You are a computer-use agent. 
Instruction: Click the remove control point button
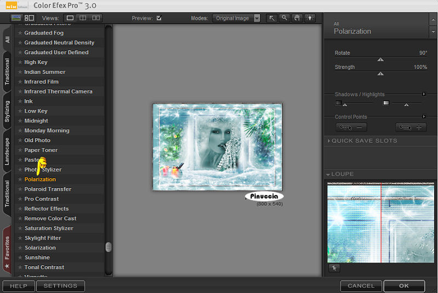(351, 127)
